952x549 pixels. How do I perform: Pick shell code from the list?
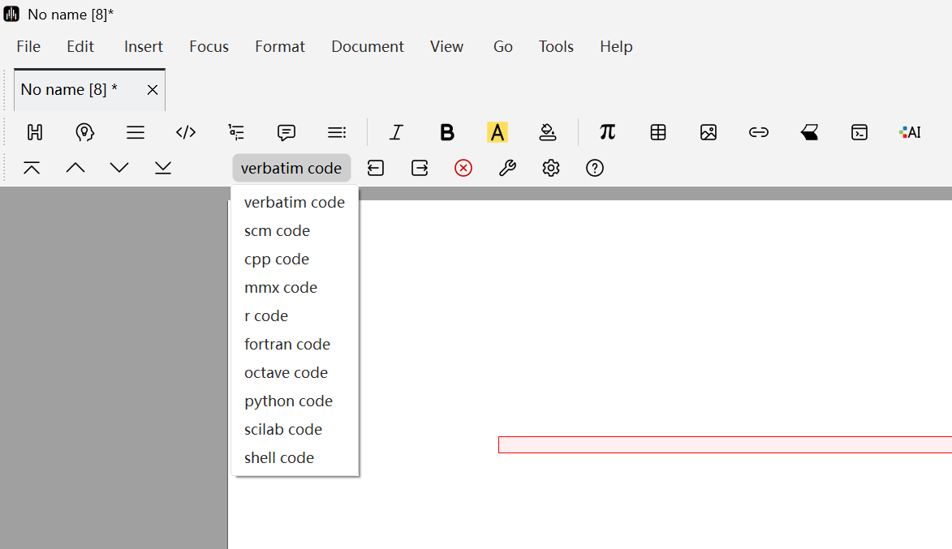point(279,457)
